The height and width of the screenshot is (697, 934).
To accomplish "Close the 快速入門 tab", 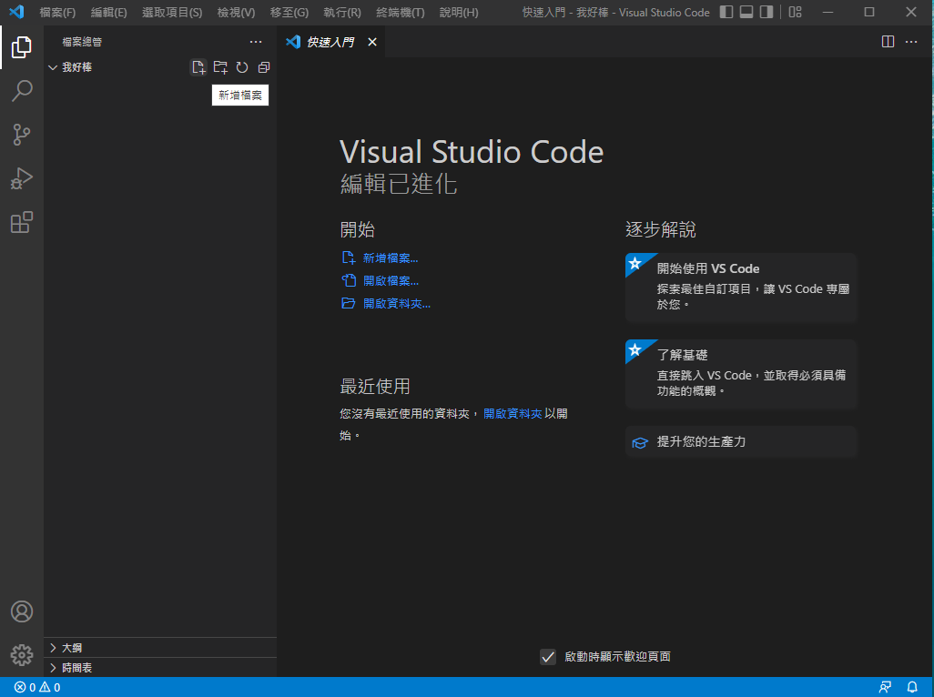I will 372,42.
